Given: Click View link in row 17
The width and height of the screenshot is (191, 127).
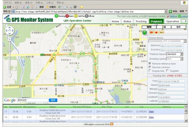Looking at the screenshot, I should pyautogui.click(x=151, y=111).
